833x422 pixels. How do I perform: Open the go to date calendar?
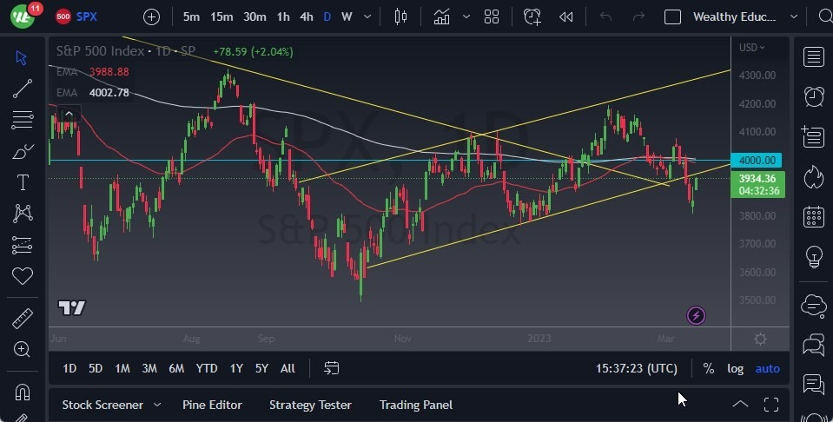point(331,368)
